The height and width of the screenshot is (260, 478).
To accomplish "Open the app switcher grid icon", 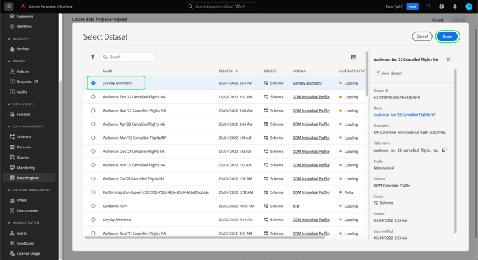I will tap(428, 6).
